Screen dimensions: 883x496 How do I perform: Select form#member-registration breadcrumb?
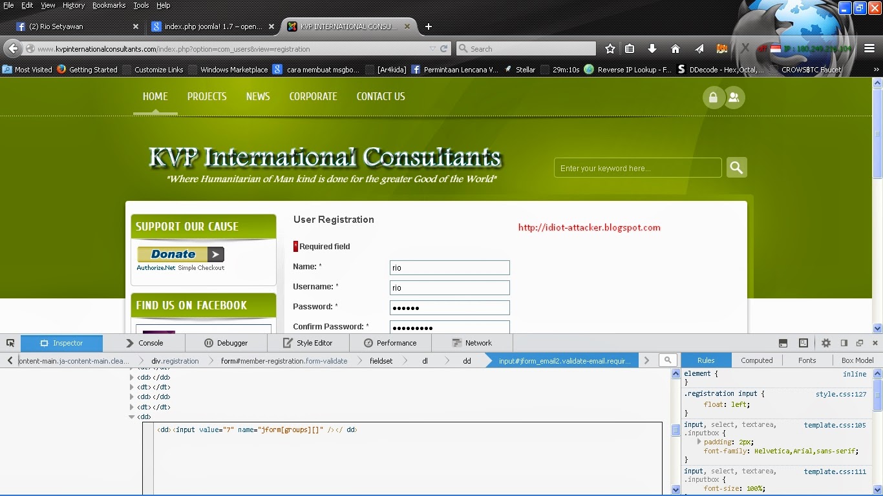click(x=284, y=361)
